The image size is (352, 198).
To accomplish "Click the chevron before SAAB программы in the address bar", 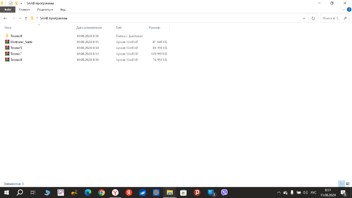I will 37,18.
